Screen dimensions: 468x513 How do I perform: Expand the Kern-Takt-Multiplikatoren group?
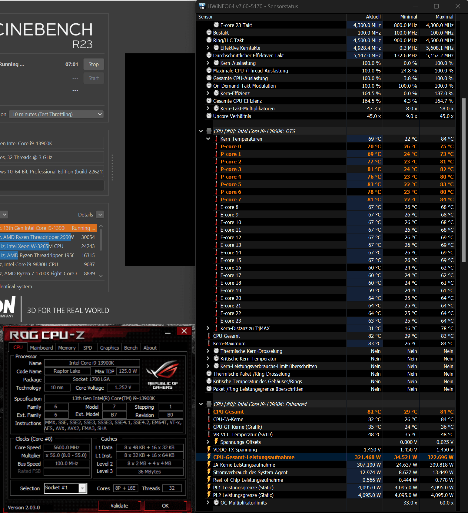pyautogui.click(x=208, y=109)
